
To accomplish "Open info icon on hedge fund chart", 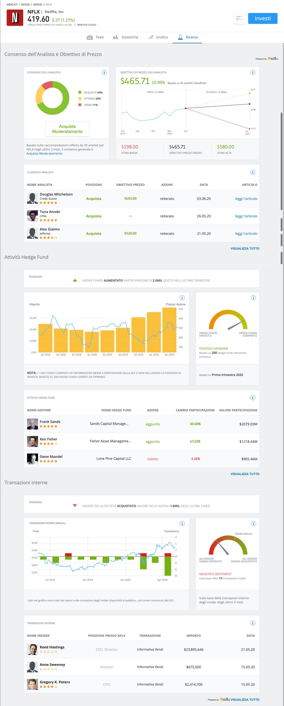I will point(182,298).
